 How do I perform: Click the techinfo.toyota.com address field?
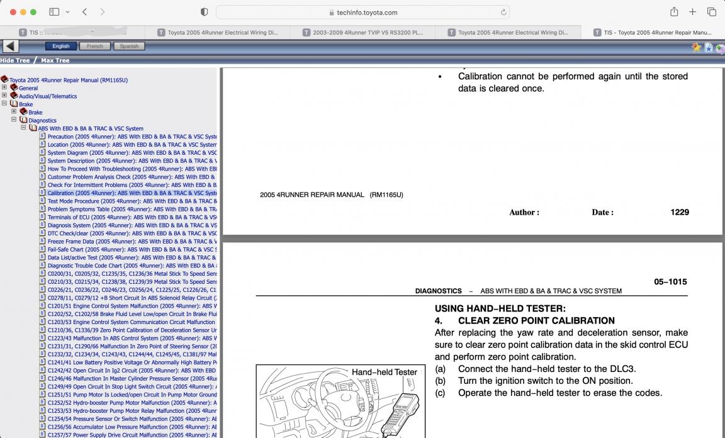coord(363,13)
